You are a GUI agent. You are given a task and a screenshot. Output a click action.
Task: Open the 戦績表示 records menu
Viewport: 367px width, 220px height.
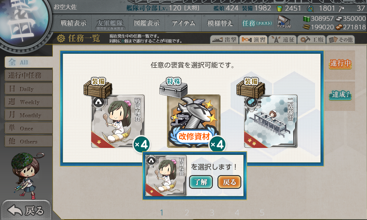click(x=73, y=23)
